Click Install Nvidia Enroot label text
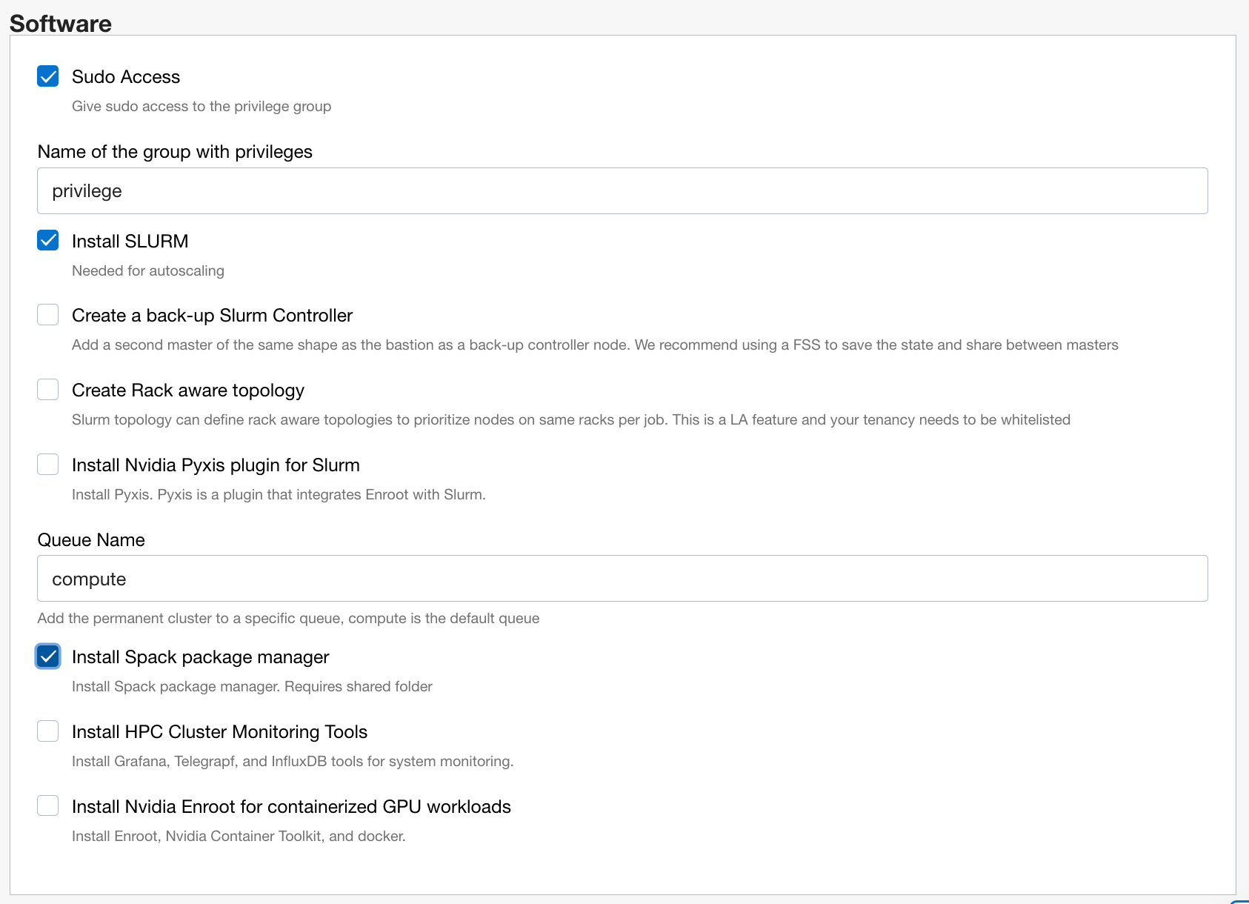The height and width of the screenshot is (904, 1249). [x=291, y=807]
